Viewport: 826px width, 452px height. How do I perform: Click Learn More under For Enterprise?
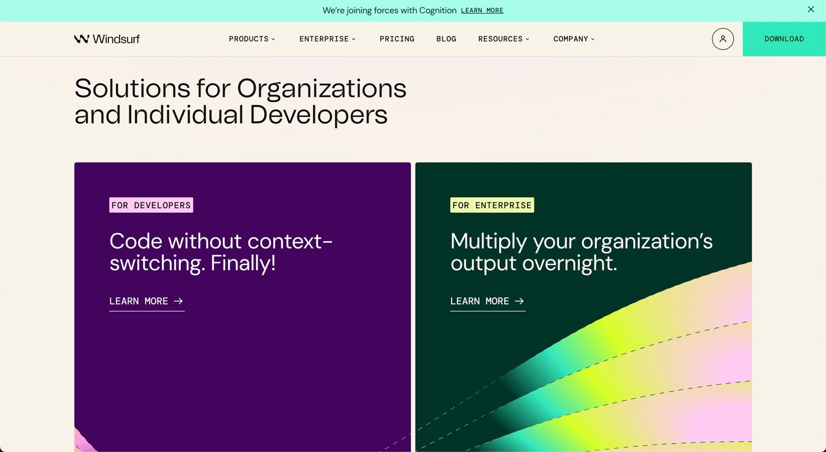point(479,301)
